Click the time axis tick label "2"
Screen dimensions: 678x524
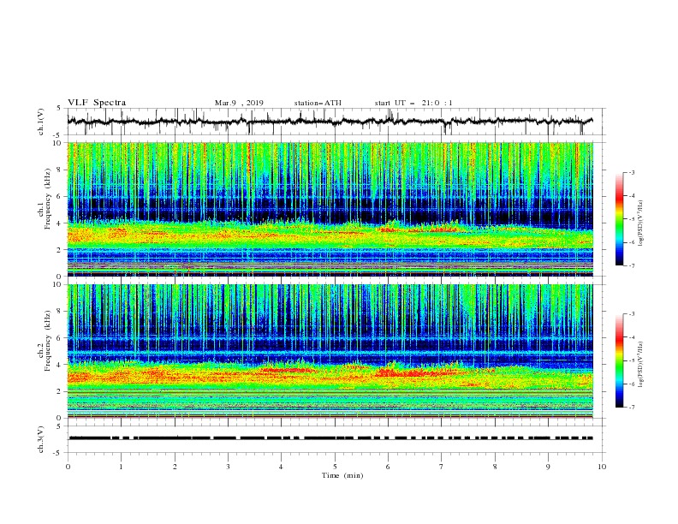(x=175, y=467)
